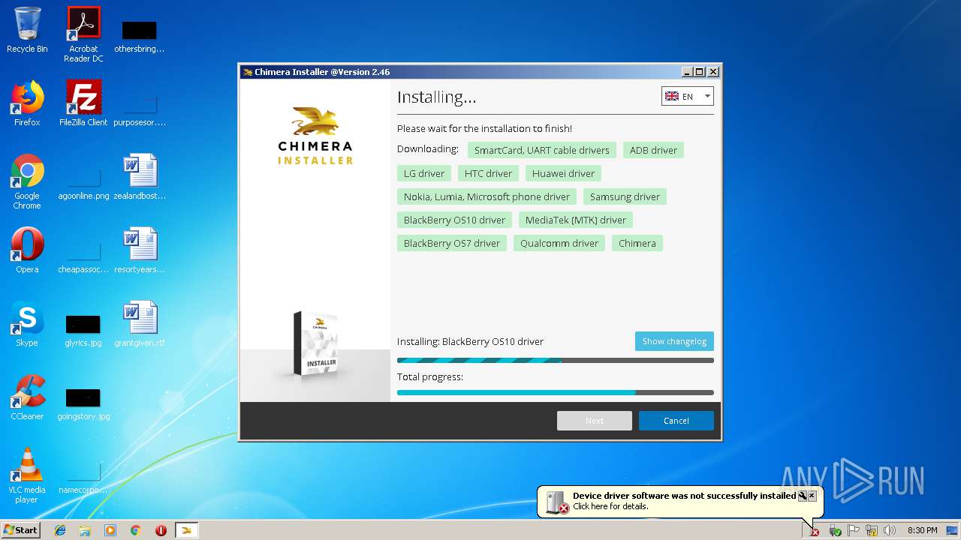Click the Chimera download tag
Viewport: 961px width, 540px height.
(x=637, y=243)
